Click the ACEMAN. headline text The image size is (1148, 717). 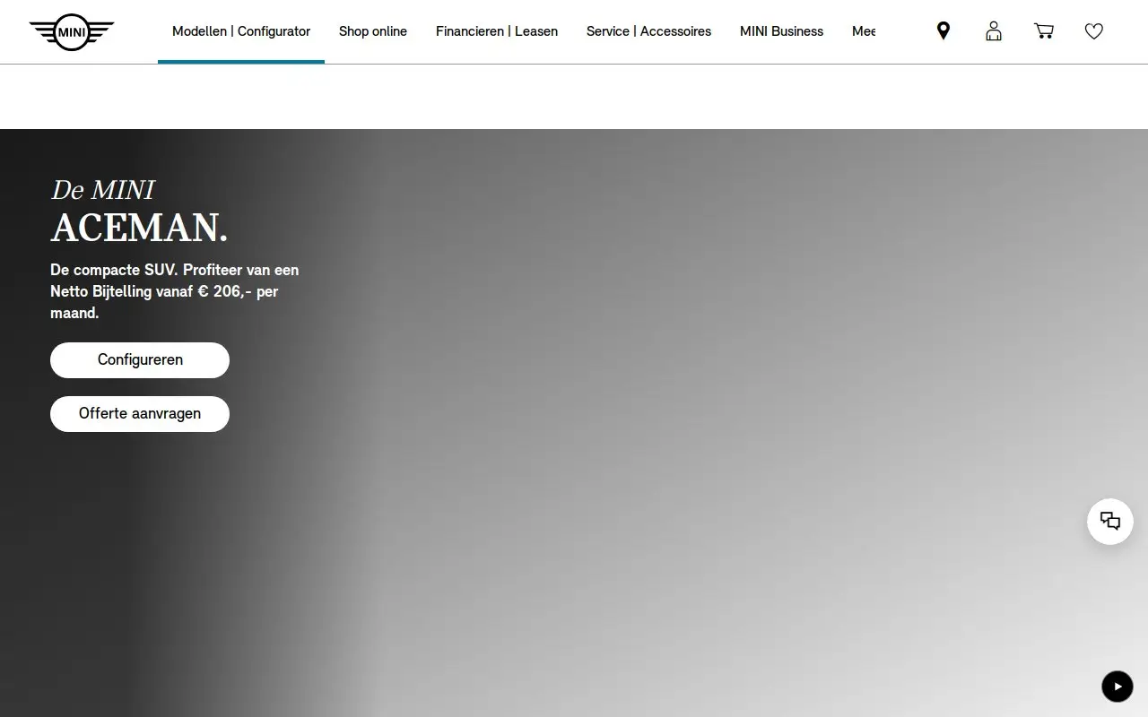click(139, 228)
